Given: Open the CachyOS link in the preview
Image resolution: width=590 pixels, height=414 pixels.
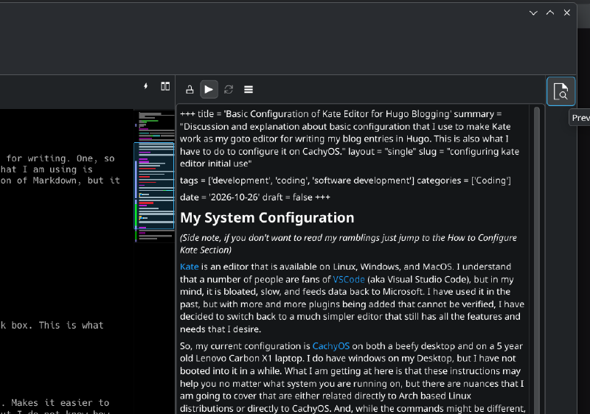Looking at the screenshot, I should pyautogui.click(x=330, y=346).
